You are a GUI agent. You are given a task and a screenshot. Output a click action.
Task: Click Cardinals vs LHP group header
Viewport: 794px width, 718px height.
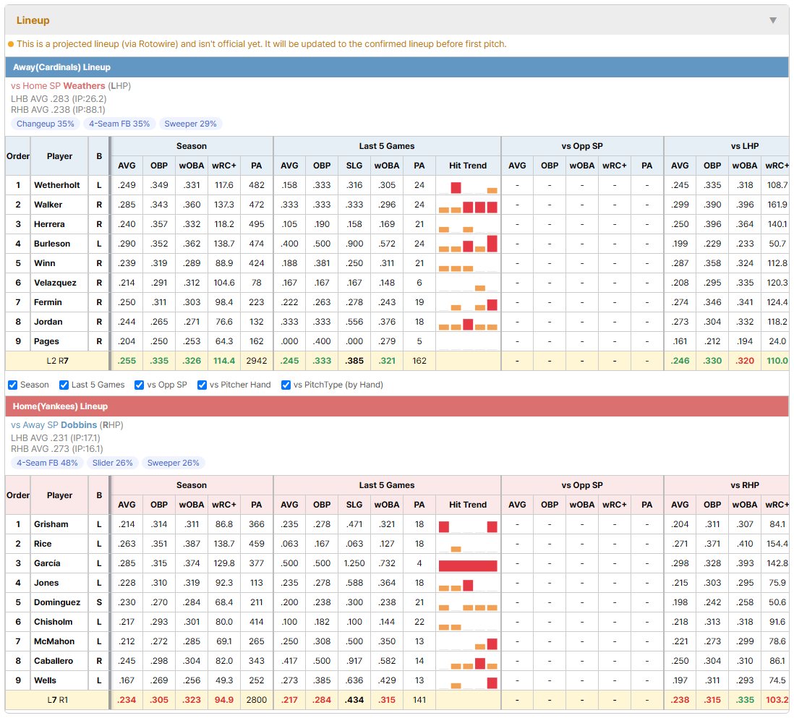point(726,146)
